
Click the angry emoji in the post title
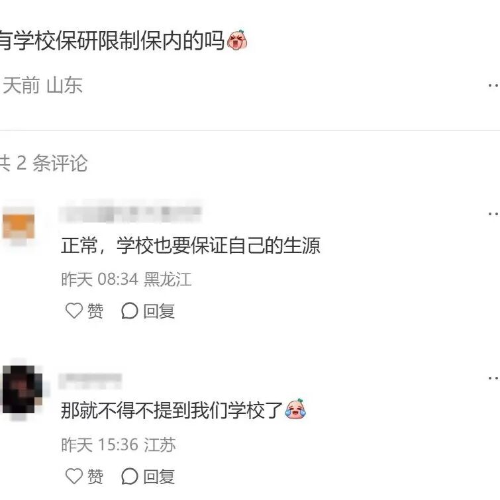tap(237, 40)
